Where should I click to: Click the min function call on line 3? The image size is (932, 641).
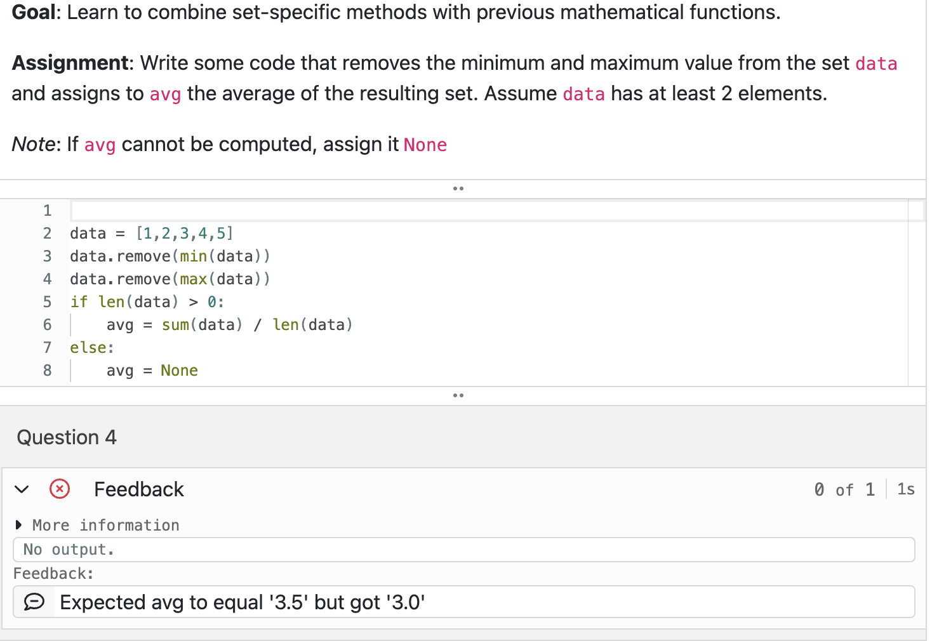[192, 256]
